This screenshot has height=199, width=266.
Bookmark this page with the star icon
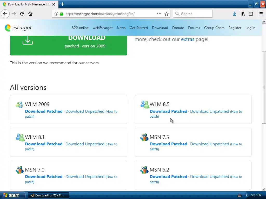coord(167,14)
